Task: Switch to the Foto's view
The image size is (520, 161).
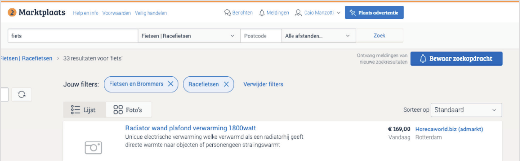Action: [128, 110]
